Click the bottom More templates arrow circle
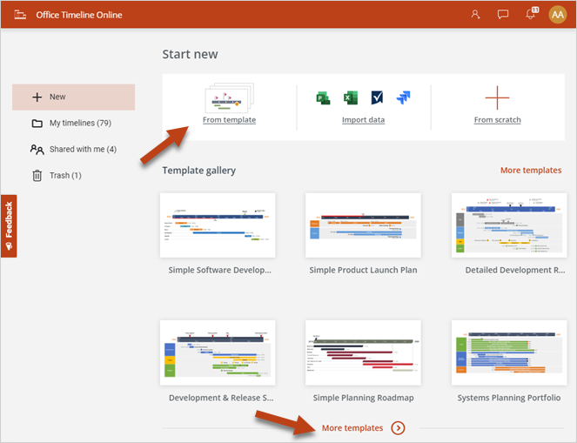The image size is (577, 443). point(398,428)
